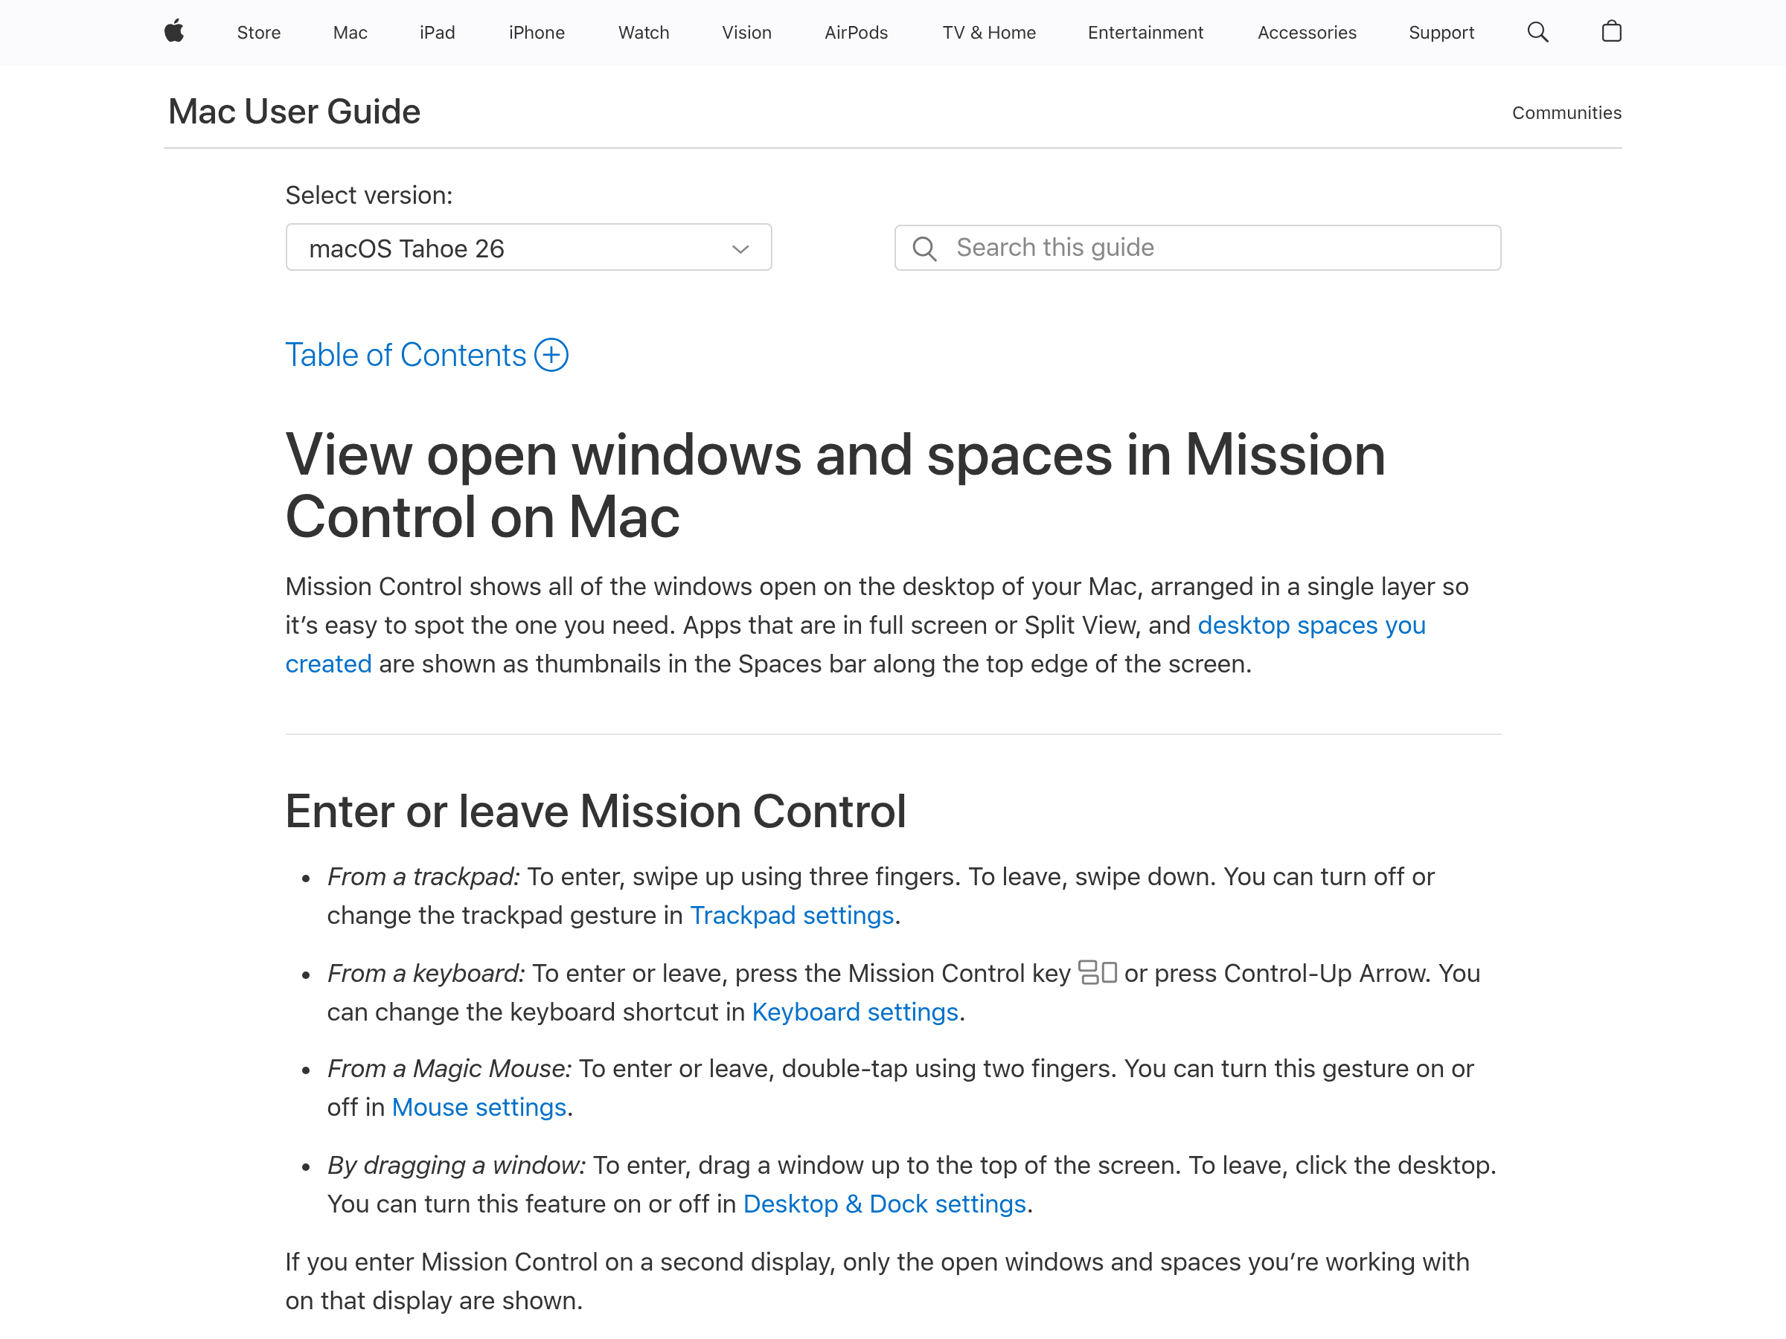Open the iPad menu
Image resolution: width=1786 pixels, height=1339 pixels.
point(437,32)
